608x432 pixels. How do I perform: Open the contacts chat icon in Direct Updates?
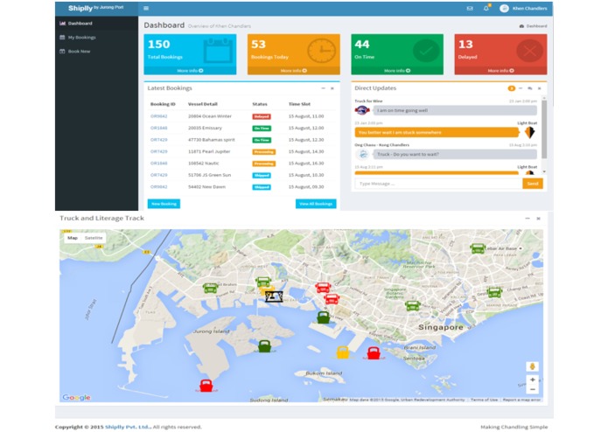click(x=530, y=88)
